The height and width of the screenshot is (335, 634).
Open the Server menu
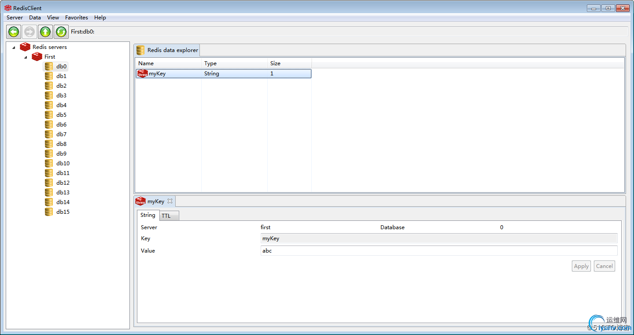pos(15,18)
